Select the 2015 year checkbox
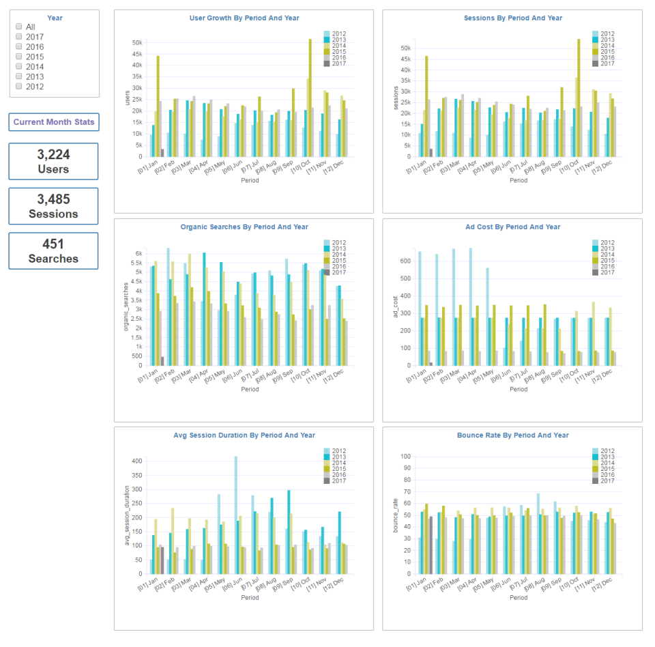This screenshot has height=647, width=655. click(19, 57)
